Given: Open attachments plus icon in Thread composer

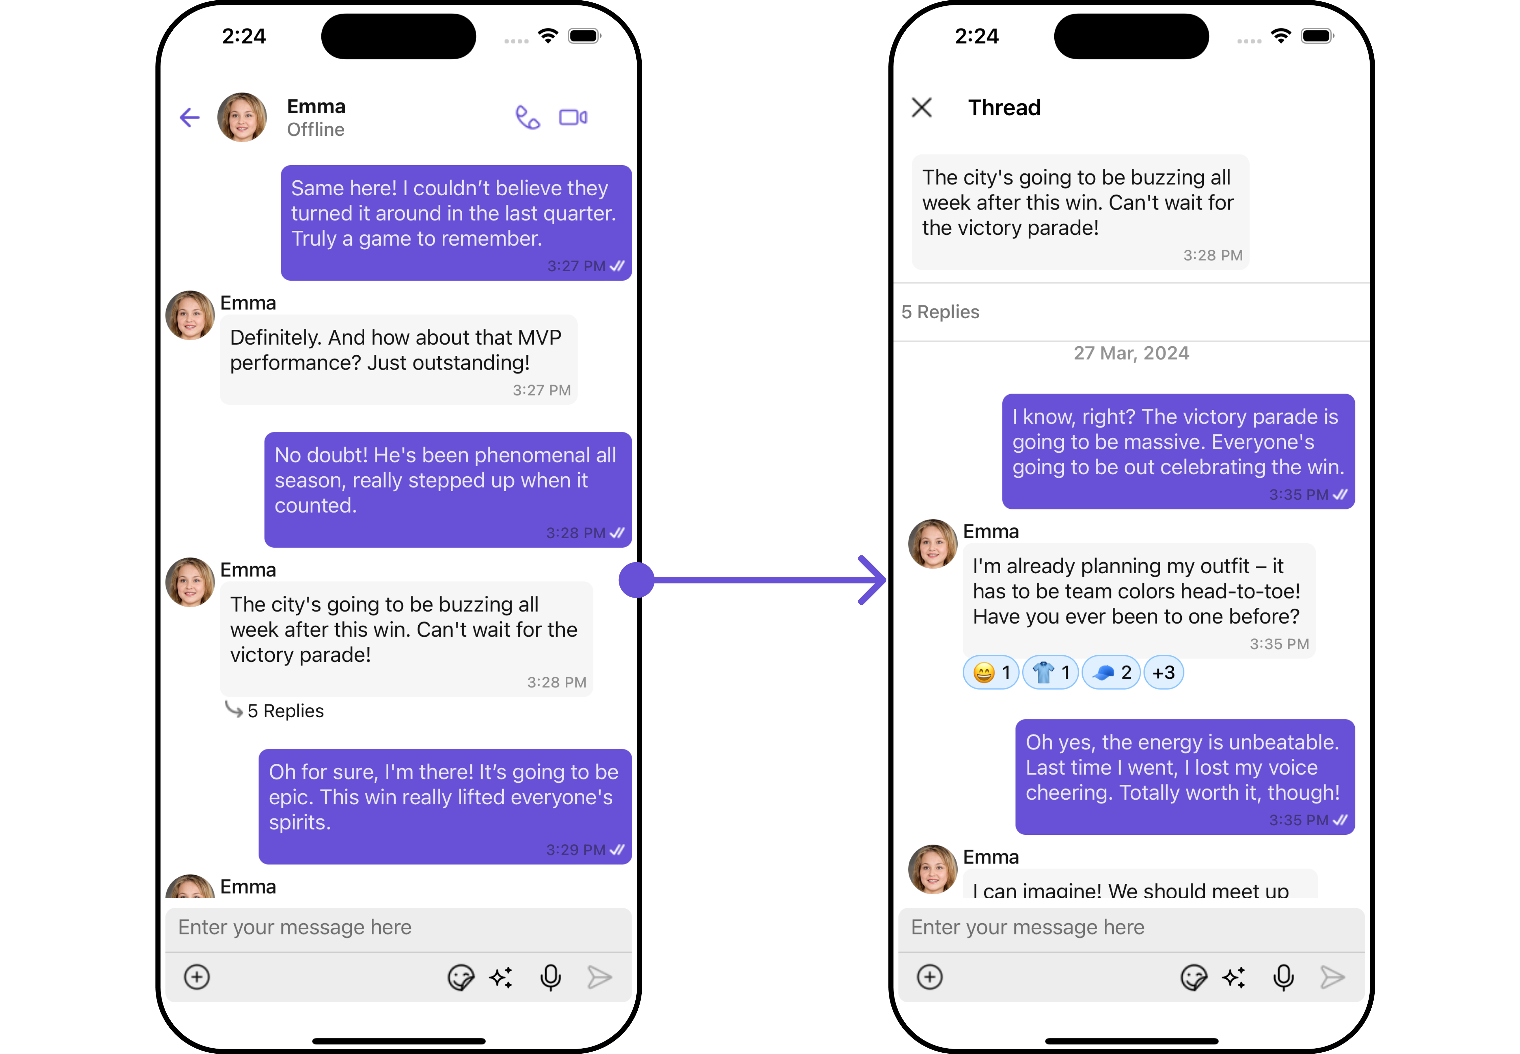Looking at the screenshot, I should (929, 977).
